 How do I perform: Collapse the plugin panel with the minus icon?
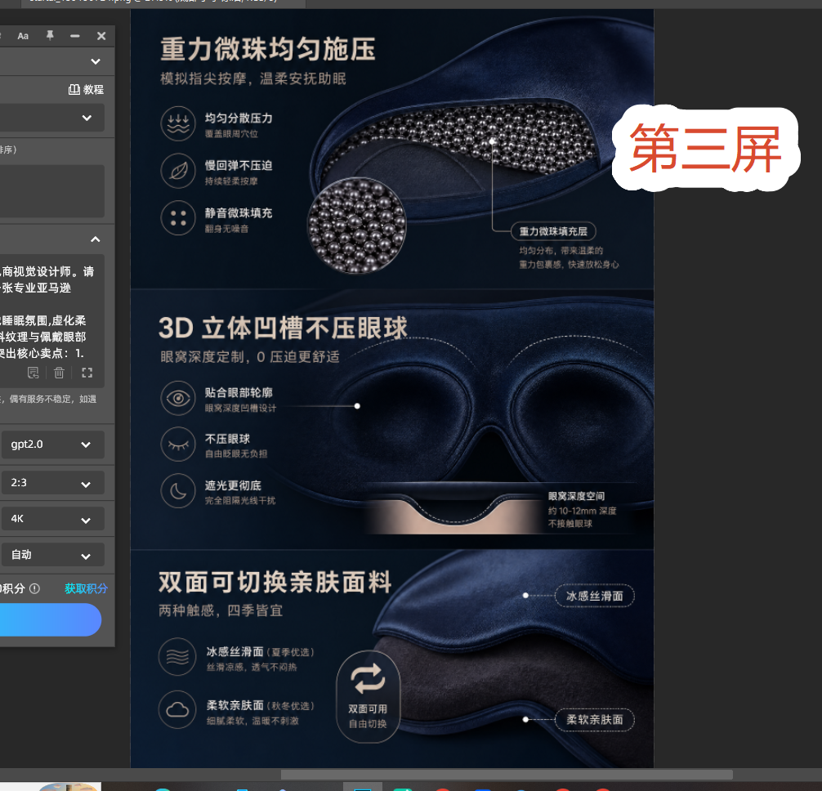[75, 36]
